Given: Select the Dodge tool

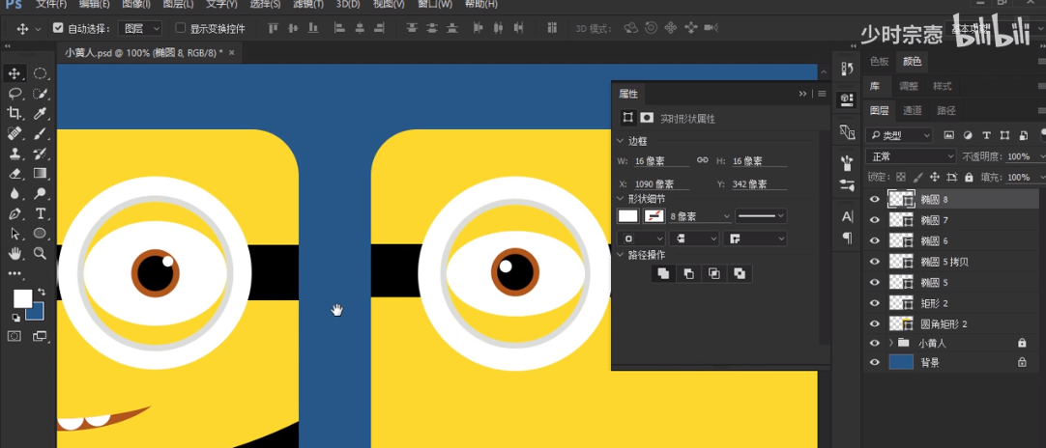Looking at the screenshot, I should tap(40, 193).
